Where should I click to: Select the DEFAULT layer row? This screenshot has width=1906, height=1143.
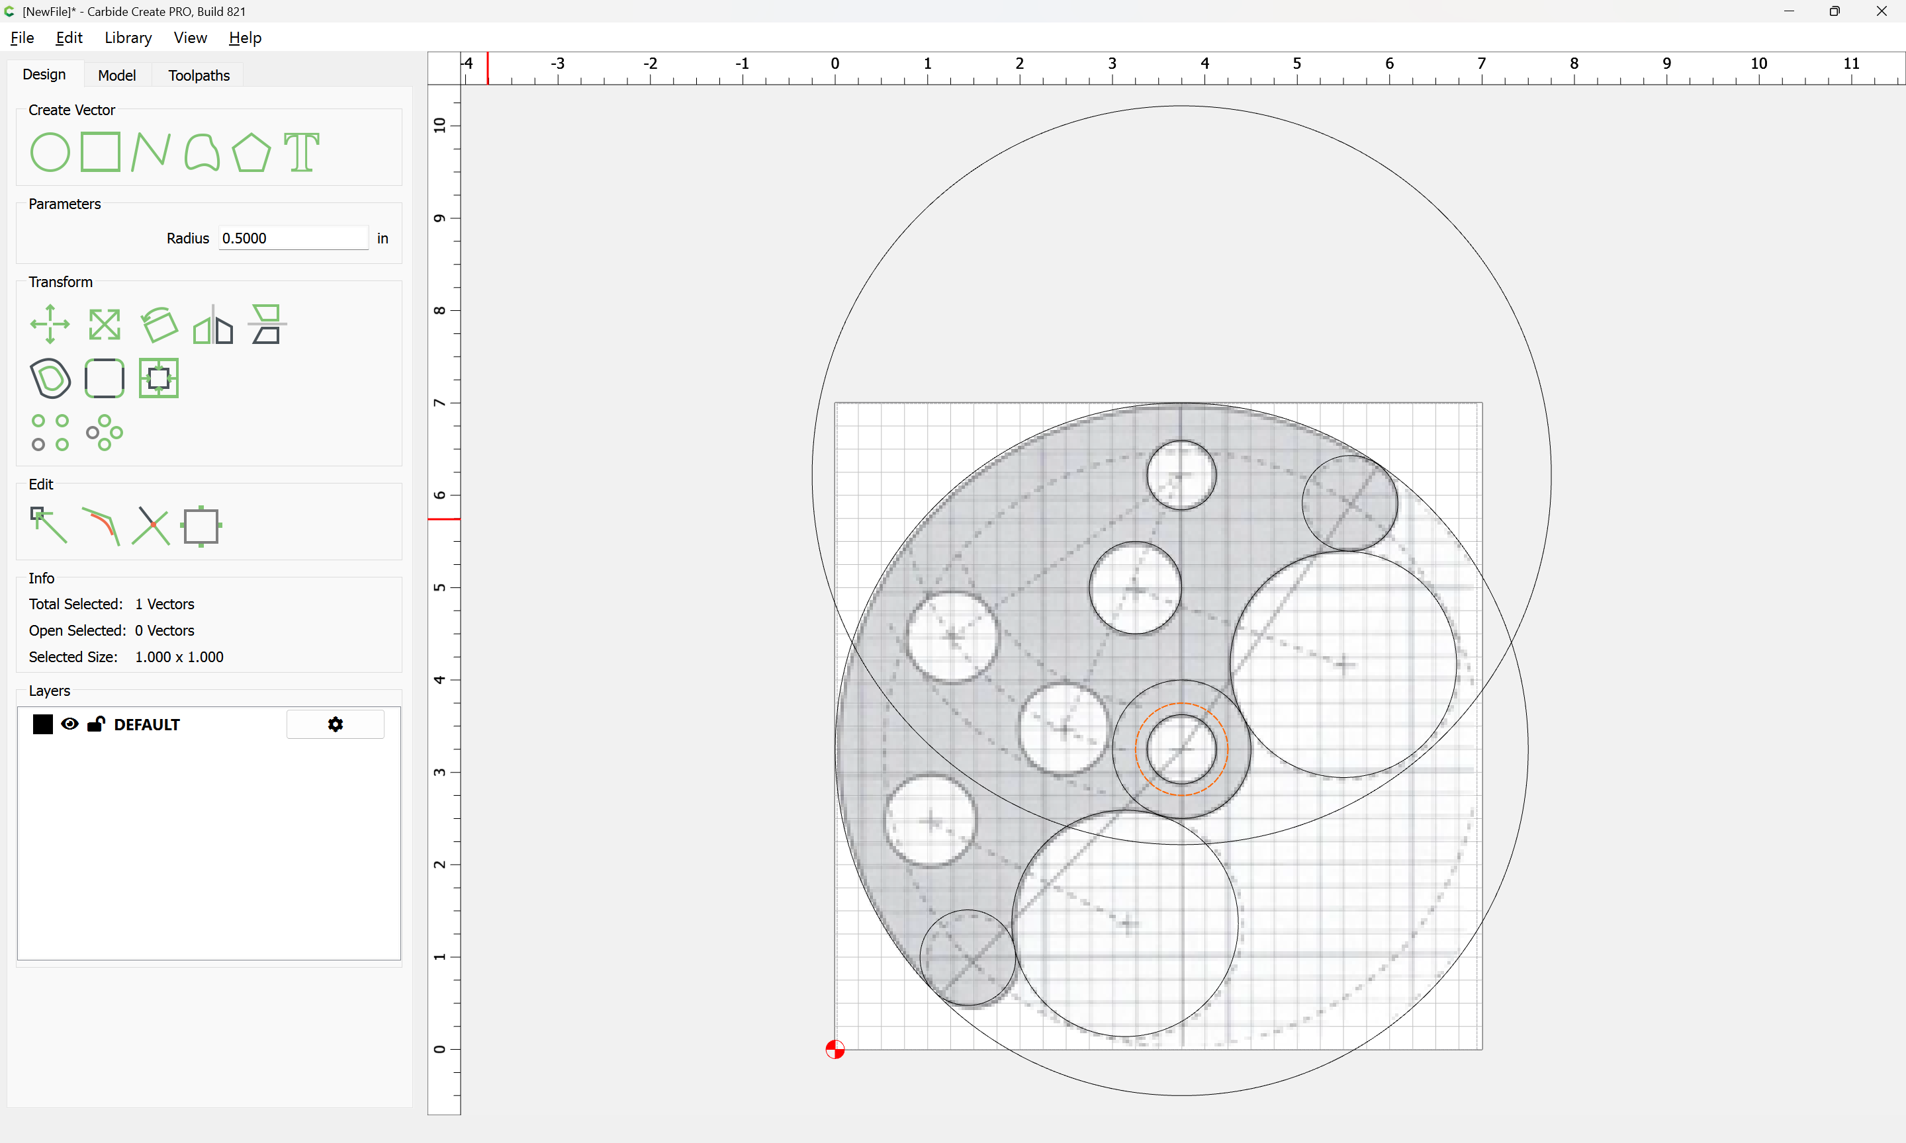(x=208, y=724)
